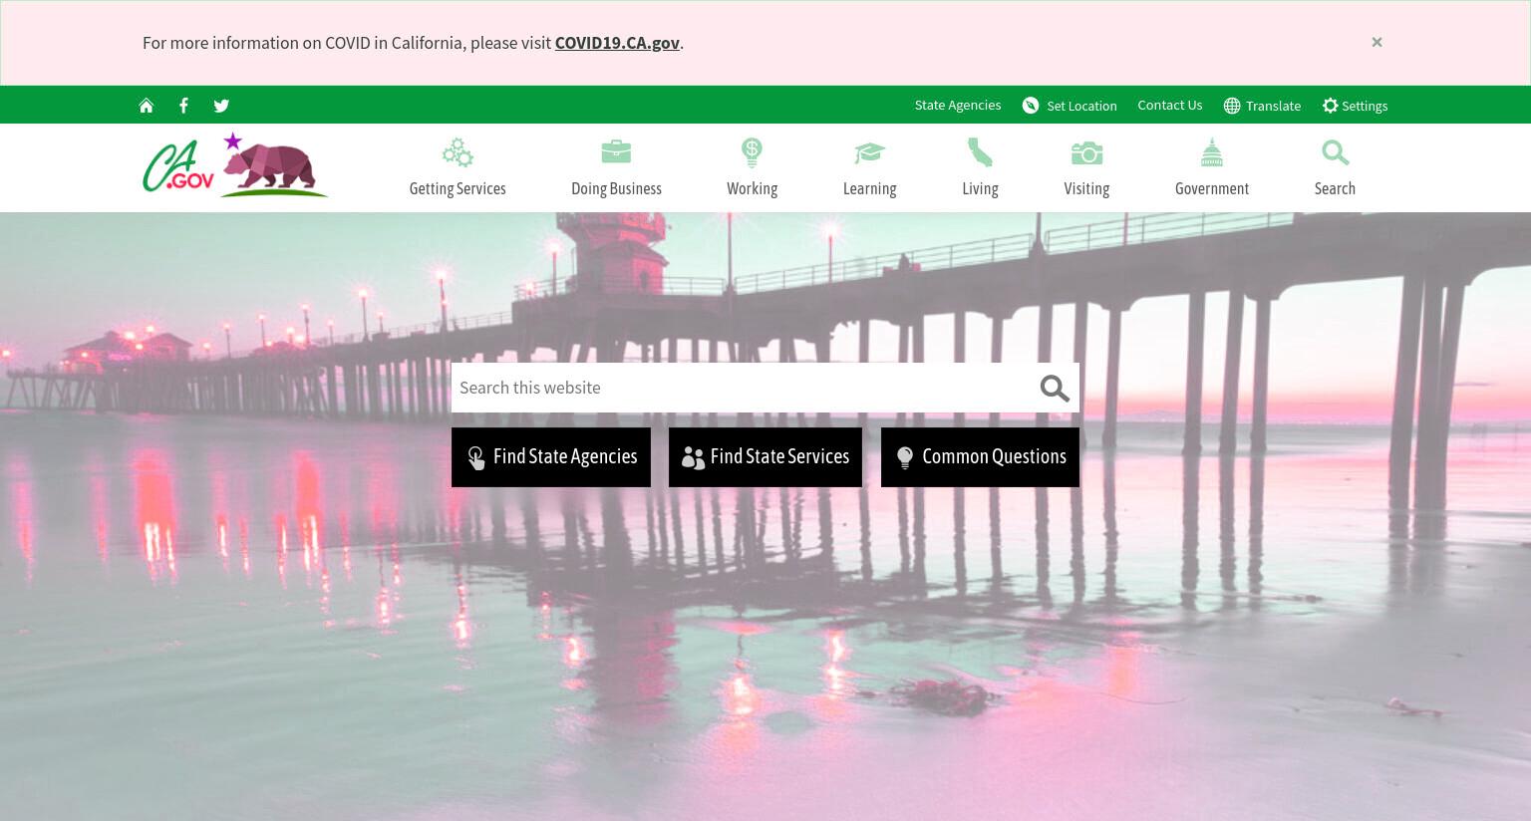
Task: Click the Search magnifier icon in navigation
Action: pos(1335,152)
